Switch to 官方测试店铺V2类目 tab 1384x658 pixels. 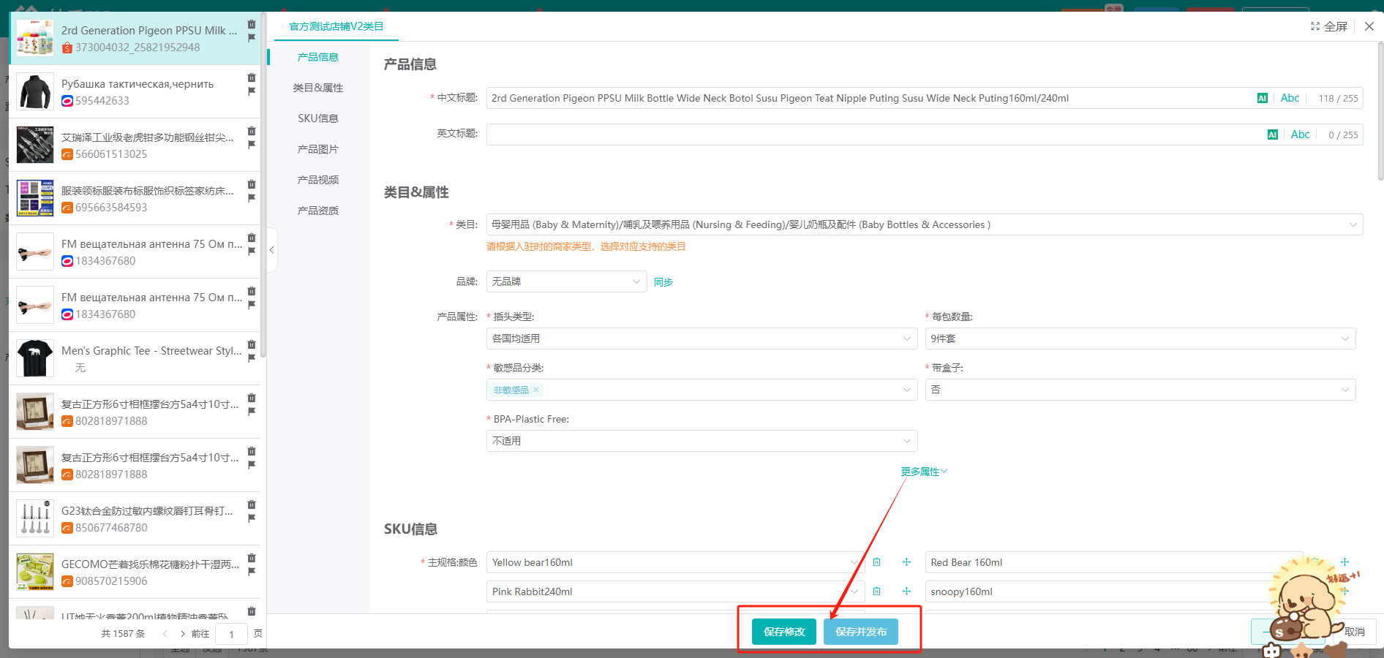tap(336, 26)
